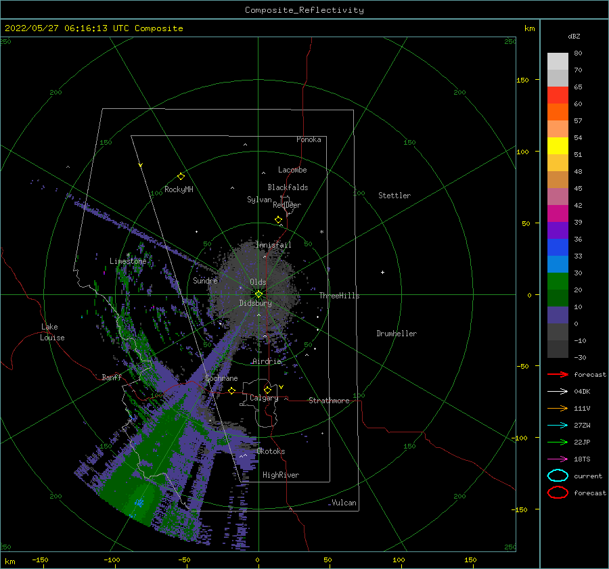Click the asterisk marker northeast of Innisfail

(321, 232)
